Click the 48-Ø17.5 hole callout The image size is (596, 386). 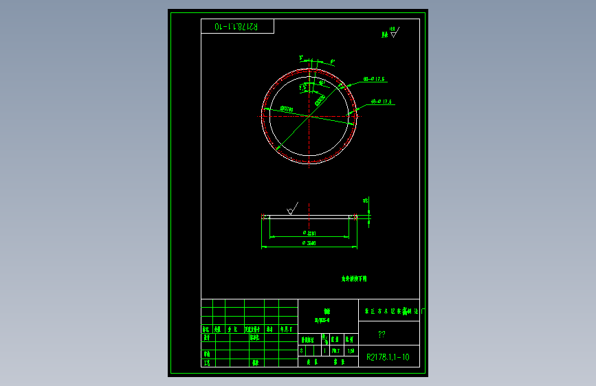[381, 102]
